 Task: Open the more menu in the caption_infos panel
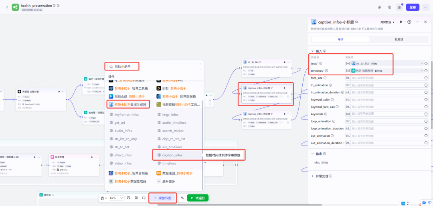click(x=417, y=22)
